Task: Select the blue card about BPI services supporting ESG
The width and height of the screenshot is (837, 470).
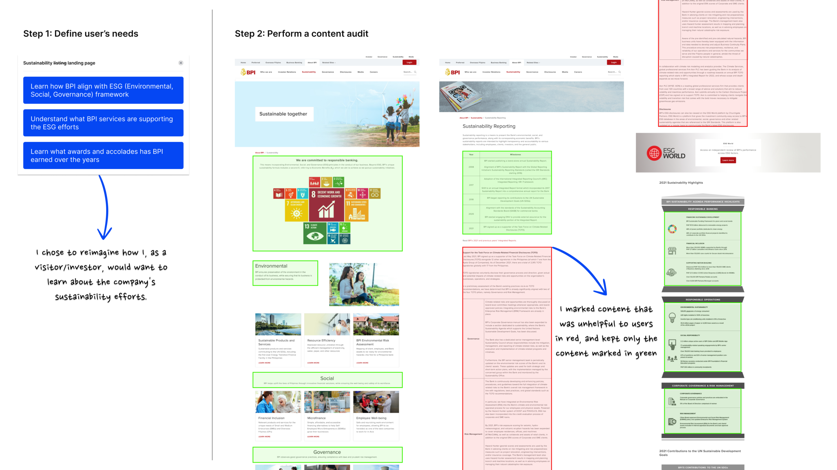Action: (x=103, y=123)
